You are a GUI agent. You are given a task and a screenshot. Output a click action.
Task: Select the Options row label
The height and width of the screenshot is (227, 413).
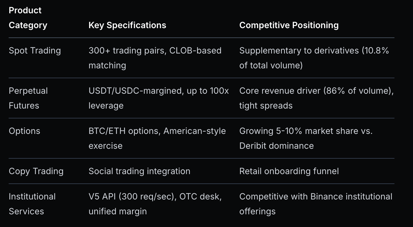tap(24, 131)
